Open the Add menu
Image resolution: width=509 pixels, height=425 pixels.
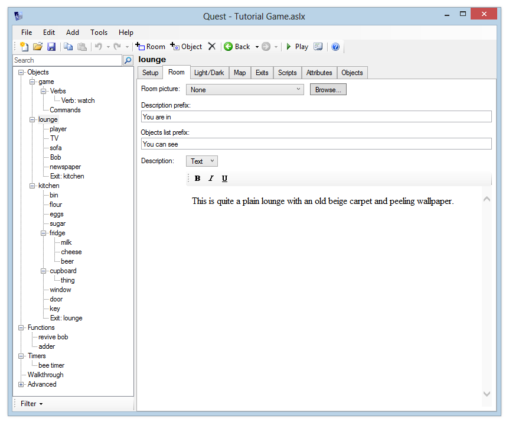73,33
